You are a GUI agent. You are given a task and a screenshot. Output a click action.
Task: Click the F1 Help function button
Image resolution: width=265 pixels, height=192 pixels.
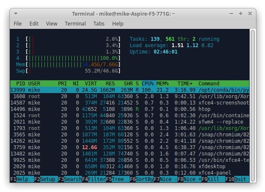click(22, 179)
